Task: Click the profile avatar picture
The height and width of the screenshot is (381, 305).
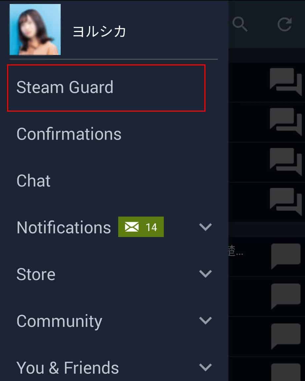Action: [35, 29]
